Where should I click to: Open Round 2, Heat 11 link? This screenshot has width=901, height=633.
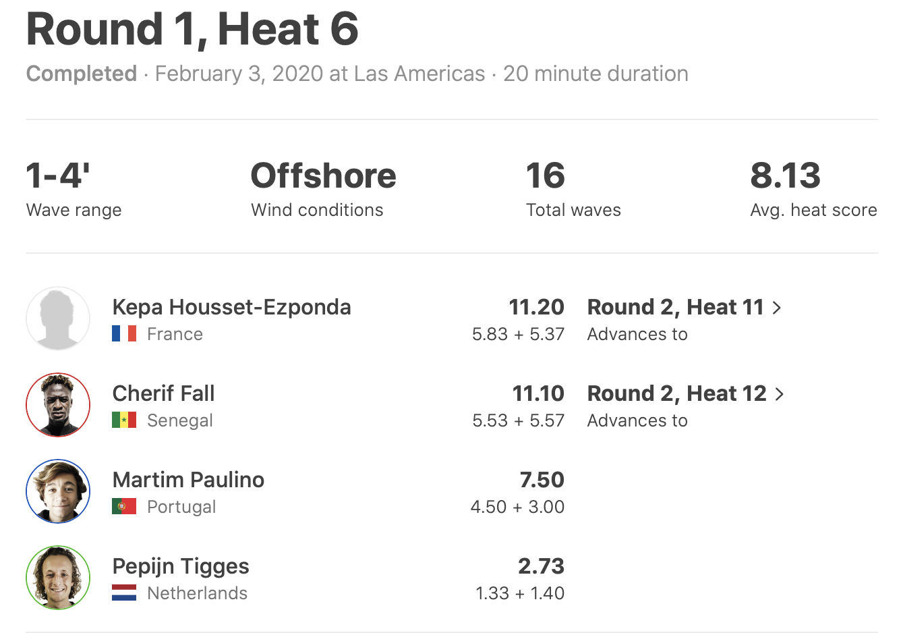(x=675, y=307)
